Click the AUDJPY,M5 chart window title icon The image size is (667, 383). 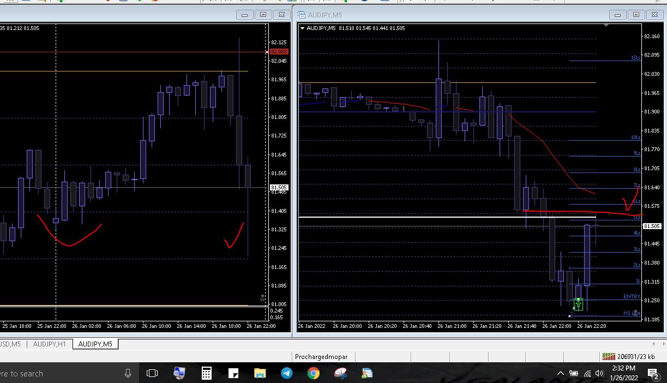301,15
